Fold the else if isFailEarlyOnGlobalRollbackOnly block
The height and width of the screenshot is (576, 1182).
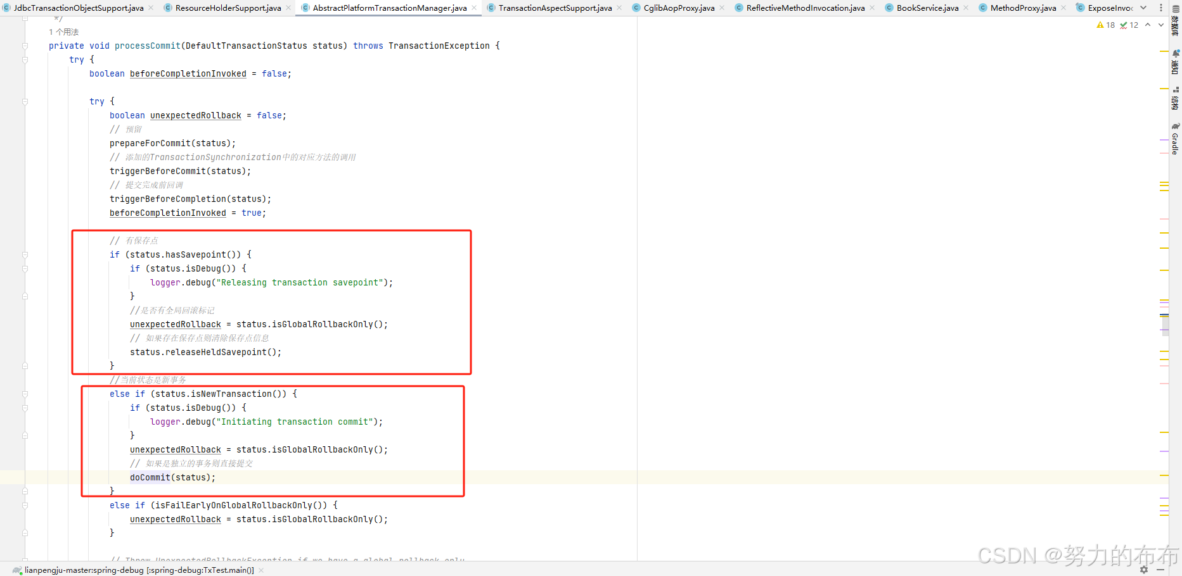25,505
